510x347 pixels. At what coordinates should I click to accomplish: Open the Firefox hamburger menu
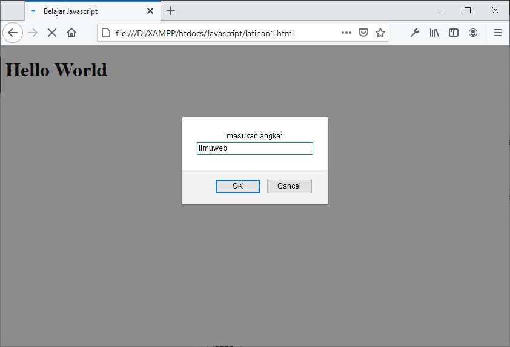point(497,33)
